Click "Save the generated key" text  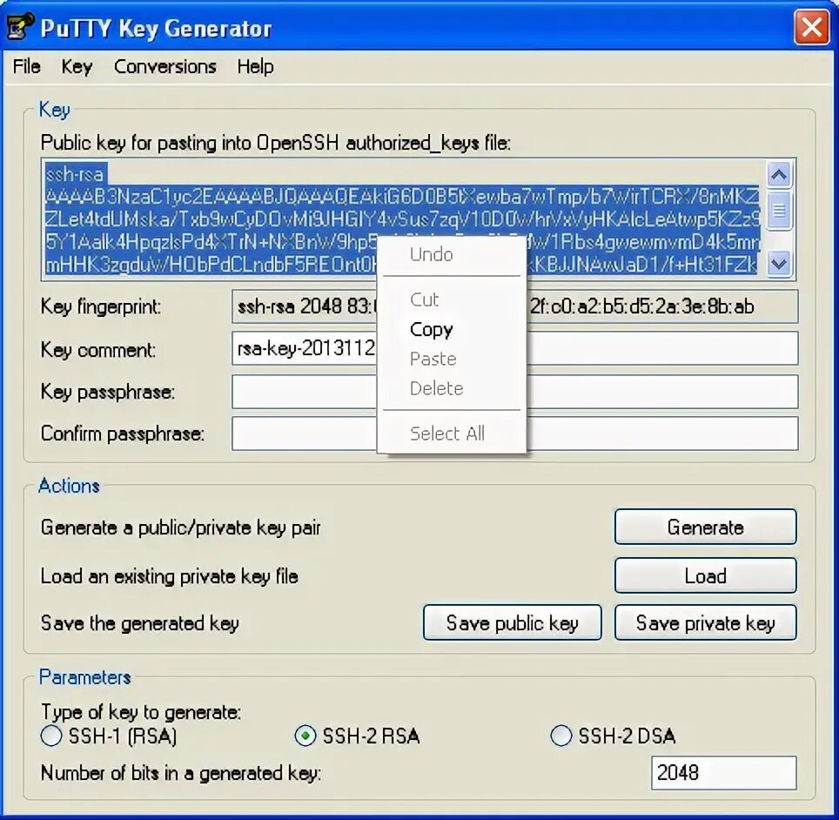tap(139, 623)
